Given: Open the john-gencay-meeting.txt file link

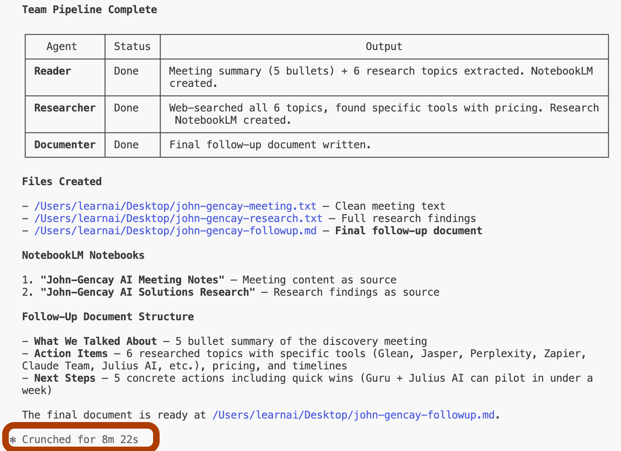Looking at the screenshot, I should point(175,206).
